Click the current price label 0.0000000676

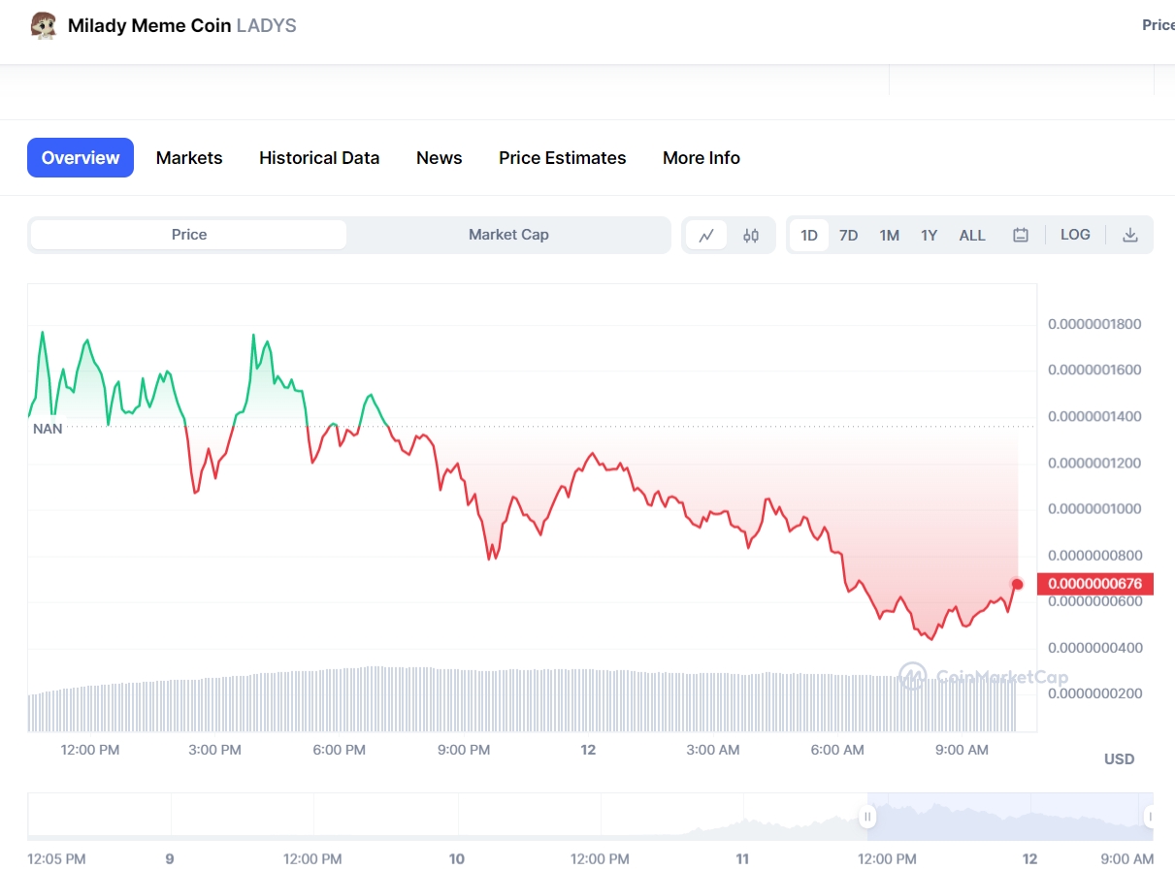click(1095, 584)
